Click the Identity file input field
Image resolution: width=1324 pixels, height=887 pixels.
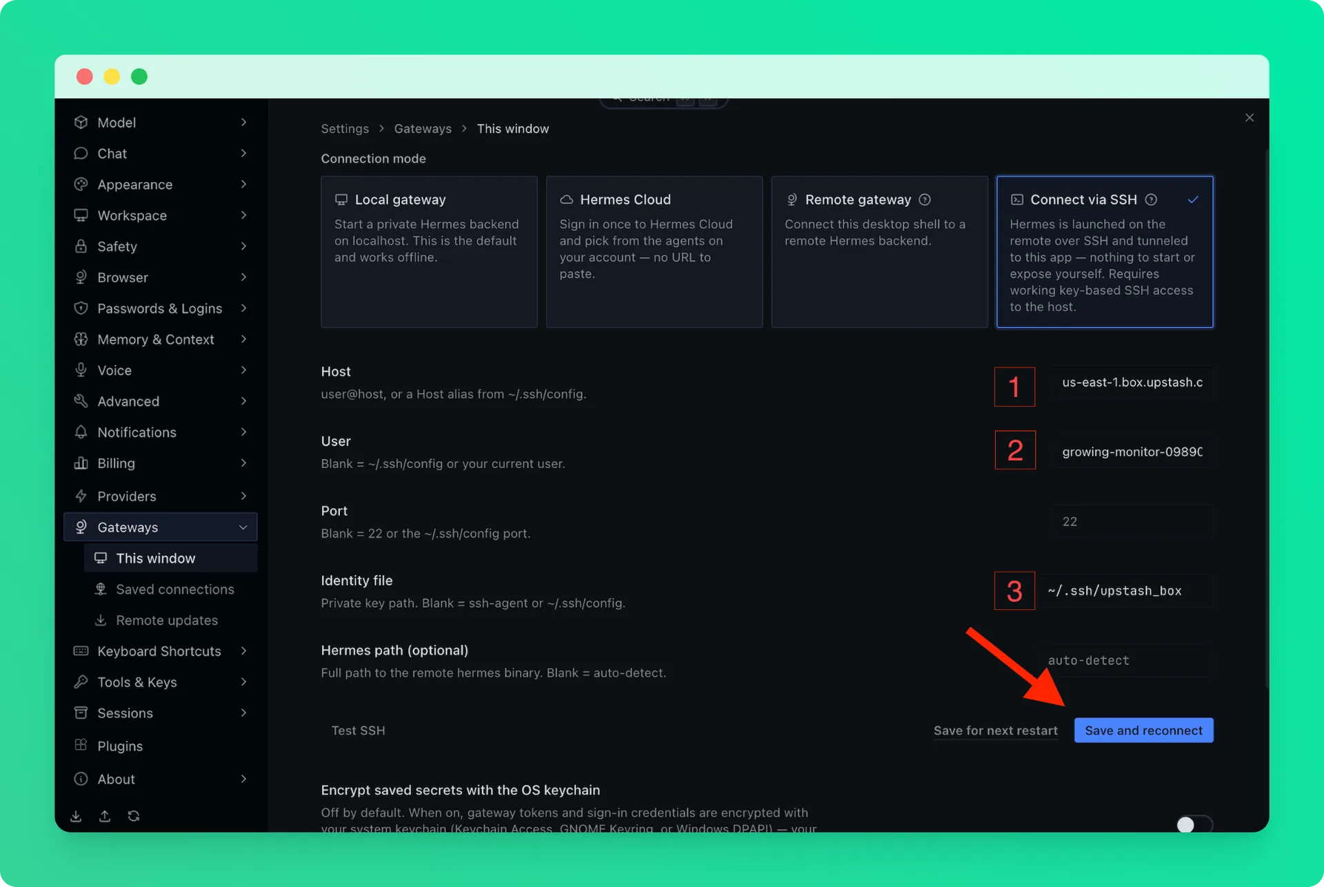click(1125, 591)
